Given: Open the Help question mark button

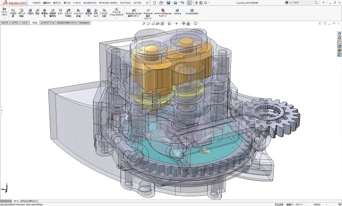Looking at the screenshot, I should [x=323, y=3].
